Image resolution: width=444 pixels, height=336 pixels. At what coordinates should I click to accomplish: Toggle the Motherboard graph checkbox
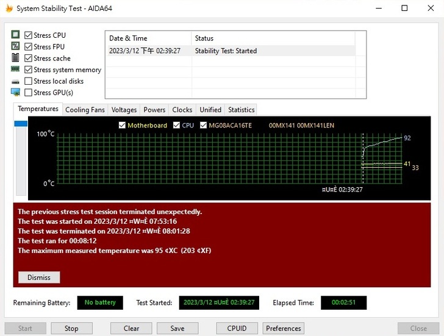click(122, 126)
